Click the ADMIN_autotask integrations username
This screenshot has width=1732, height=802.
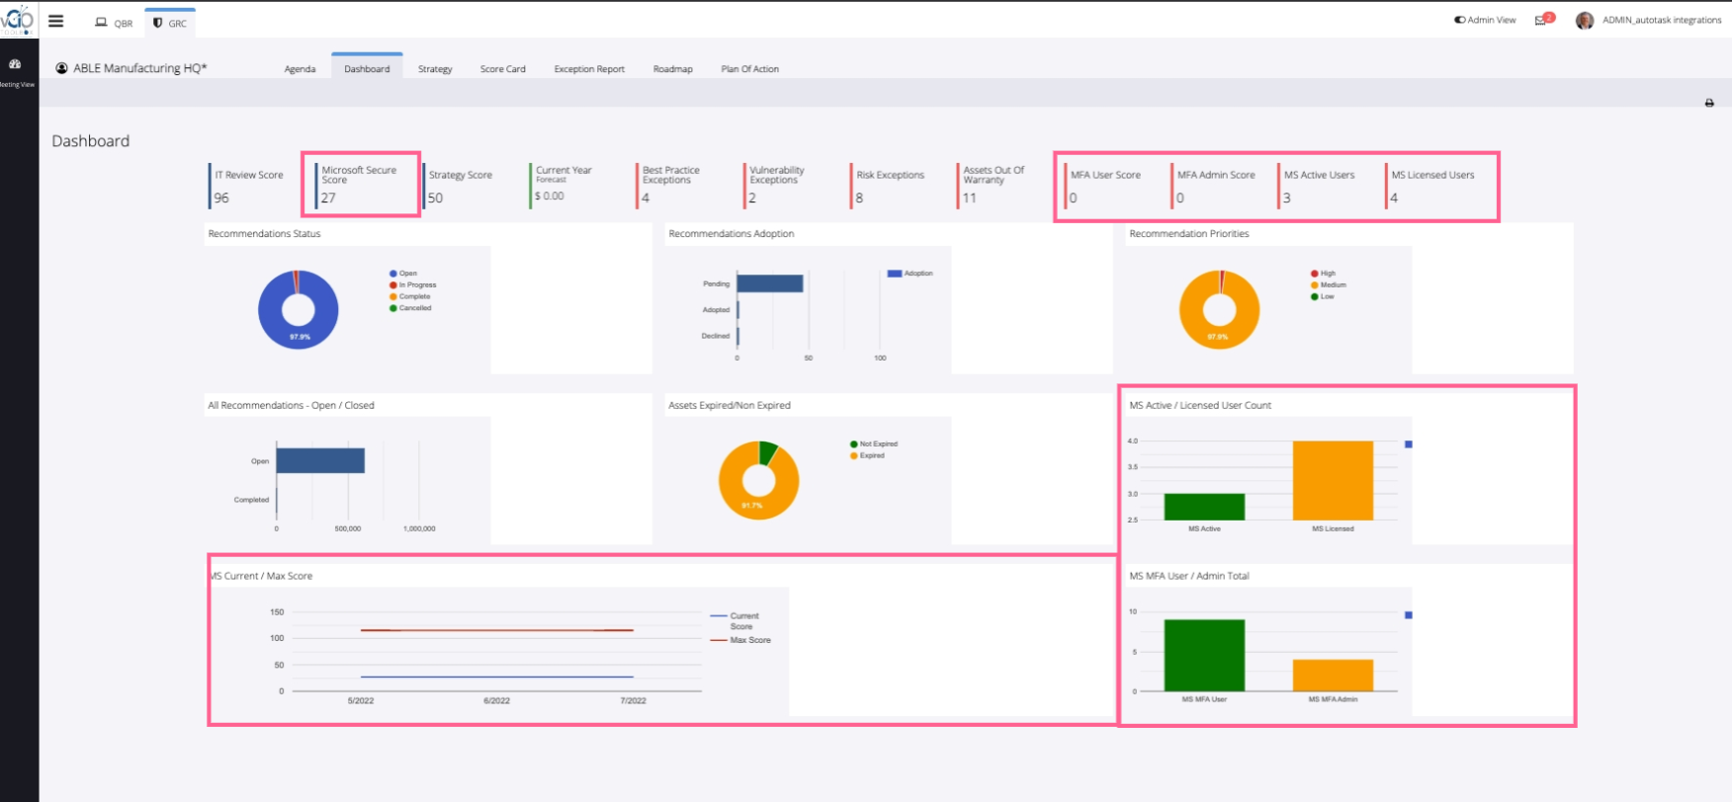(1662, 20)
